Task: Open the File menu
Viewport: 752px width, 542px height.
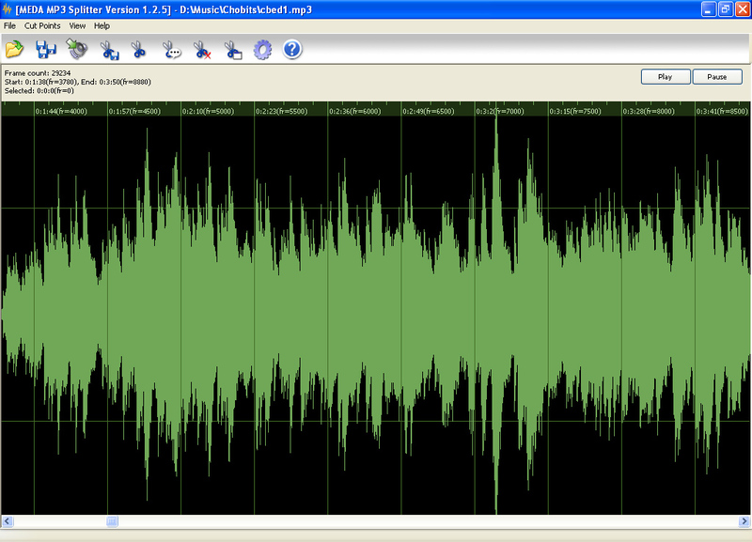Action: click(x=9, y=26)
